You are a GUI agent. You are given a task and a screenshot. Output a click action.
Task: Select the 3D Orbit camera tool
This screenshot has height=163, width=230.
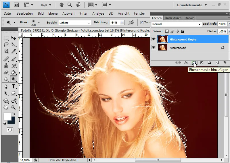click(13, 101)
